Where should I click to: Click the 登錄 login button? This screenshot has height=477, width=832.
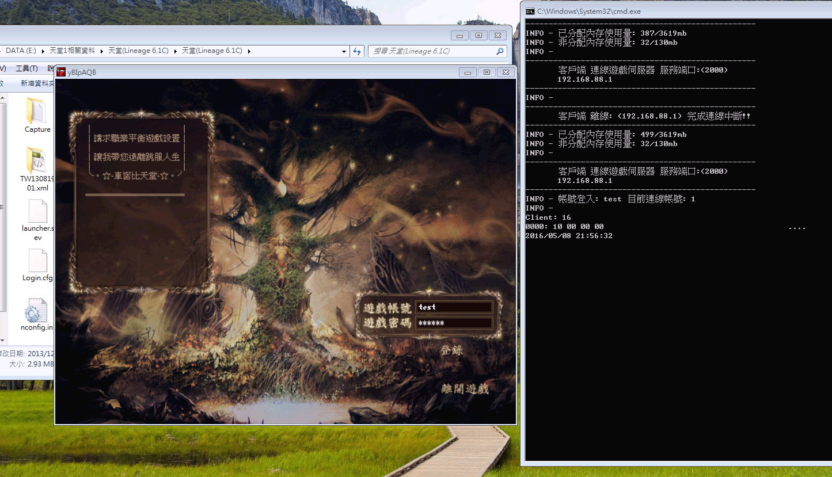(452, 350)
